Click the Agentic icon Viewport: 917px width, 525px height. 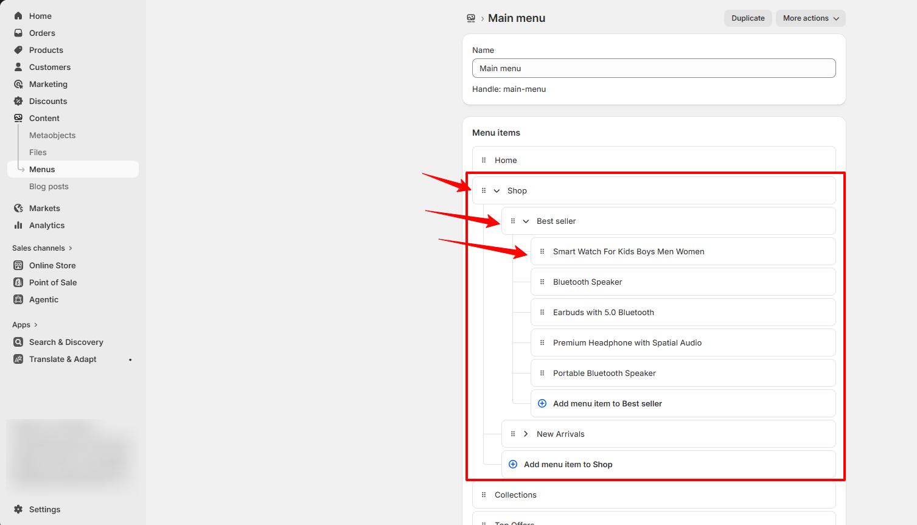18,299
